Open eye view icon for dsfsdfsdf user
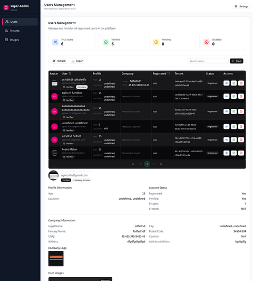Image resolution: width=253 pixels, height=281 pixels. 226,83
